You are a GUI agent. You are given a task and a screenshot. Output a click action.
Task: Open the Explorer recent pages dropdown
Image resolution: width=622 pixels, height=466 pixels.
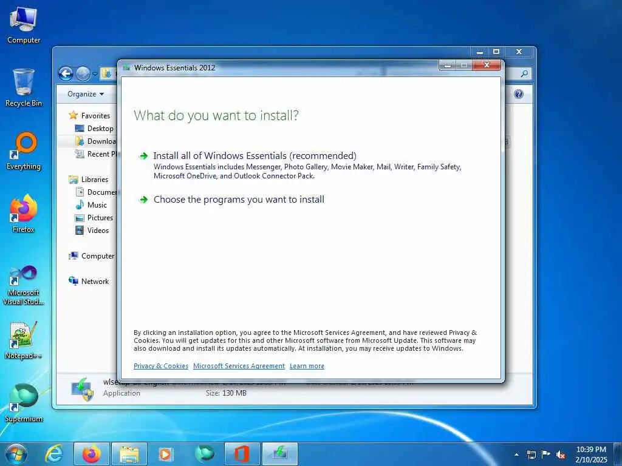[x=95, y=74]
